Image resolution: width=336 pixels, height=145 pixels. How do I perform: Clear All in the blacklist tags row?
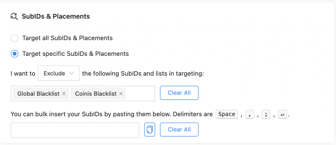(179, 93)
